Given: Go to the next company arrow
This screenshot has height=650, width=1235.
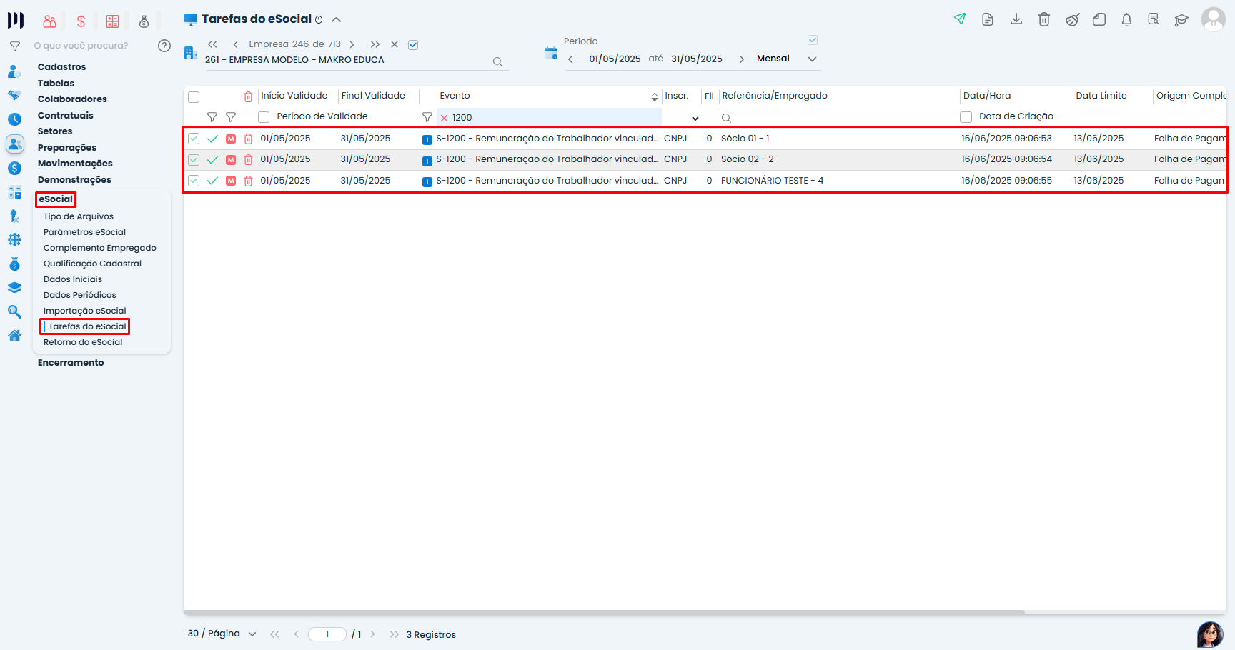Looking at the screenshot, I should click(352, 44).
